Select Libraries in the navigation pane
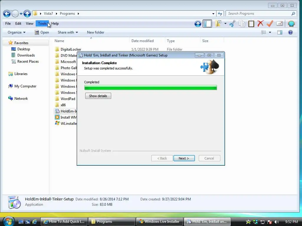 pyautogui.click(x=21, y=74)
